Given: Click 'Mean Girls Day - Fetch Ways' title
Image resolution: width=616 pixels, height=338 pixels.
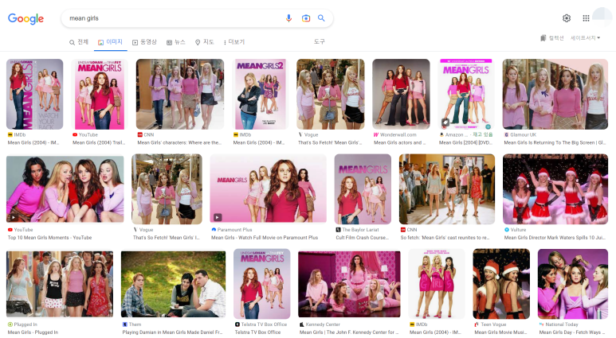Looking at the screenshot, I should pos(572,332).
